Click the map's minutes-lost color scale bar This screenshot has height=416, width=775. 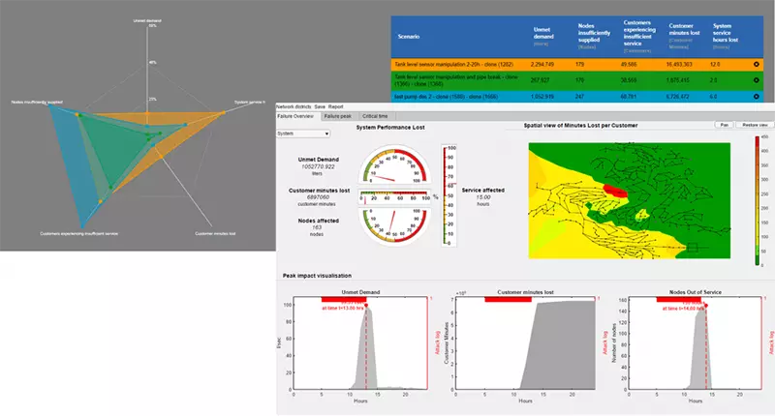point(756,200)
